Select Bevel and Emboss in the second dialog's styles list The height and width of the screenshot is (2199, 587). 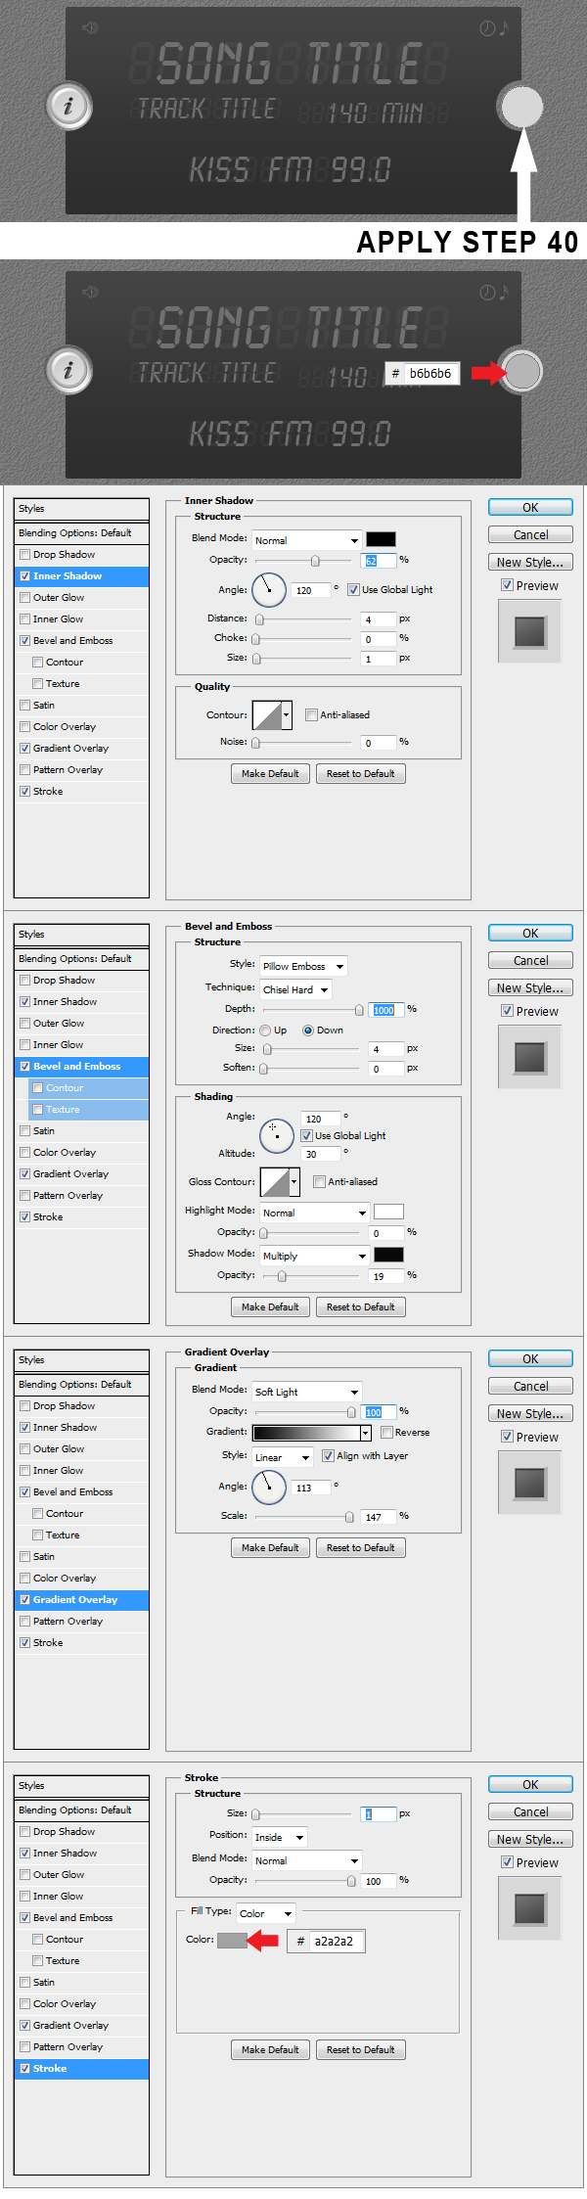82,1067
